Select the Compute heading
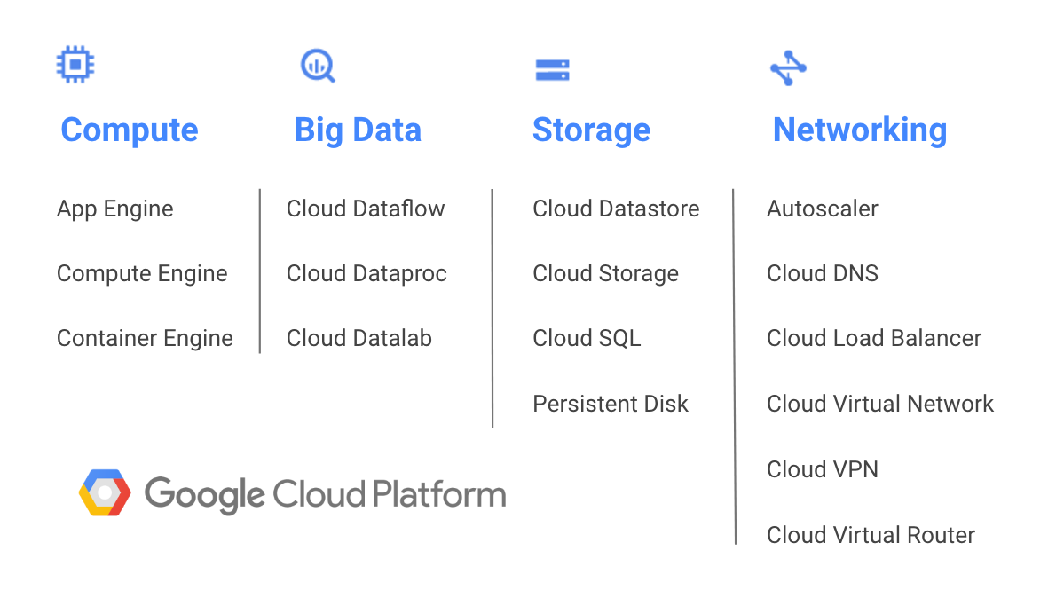The image size is (1056, 598). click(x=130, y=130)
